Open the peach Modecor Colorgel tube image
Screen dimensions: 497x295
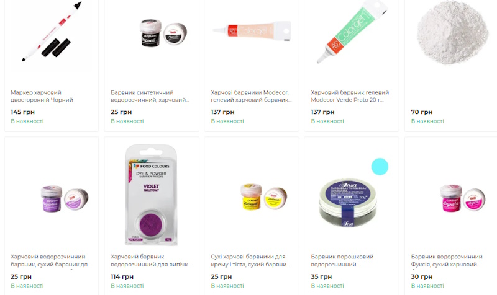pos(252,30)
